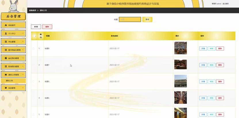Check the box for row 标题4
Screen dimensions: 239x118
33,115
